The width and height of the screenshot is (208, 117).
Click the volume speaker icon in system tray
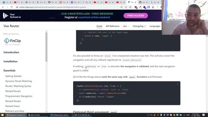coord(151,115)
